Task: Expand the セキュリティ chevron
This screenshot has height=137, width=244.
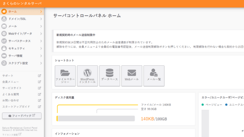Action: pyautogui.click(x=41, y=48)
